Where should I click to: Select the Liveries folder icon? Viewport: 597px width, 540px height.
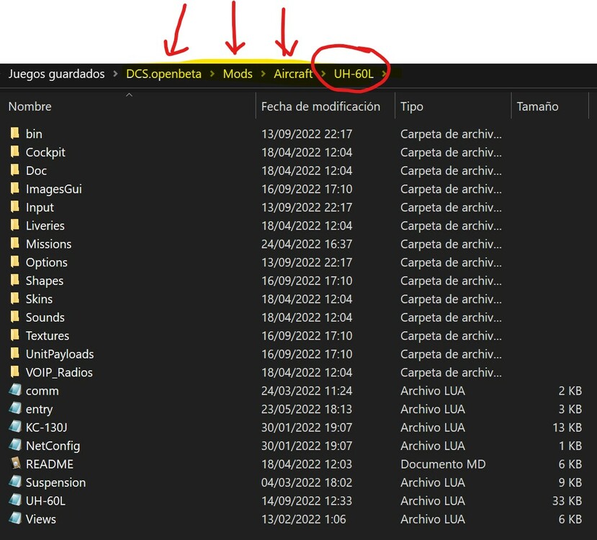15,225
